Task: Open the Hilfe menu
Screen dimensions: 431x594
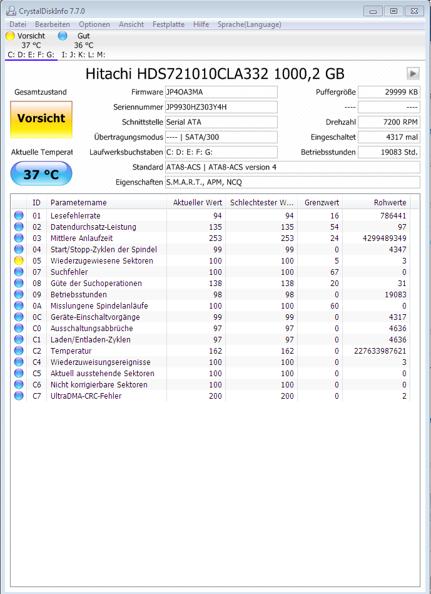Action: click(x=201, y=24)
